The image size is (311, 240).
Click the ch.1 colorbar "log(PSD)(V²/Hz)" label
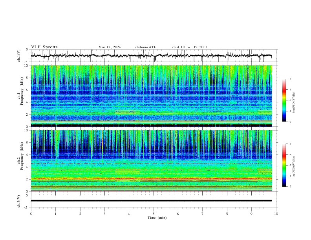[294, 102]
